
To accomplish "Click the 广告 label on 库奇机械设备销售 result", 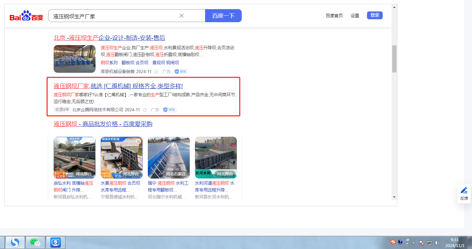I will point(166,72).
